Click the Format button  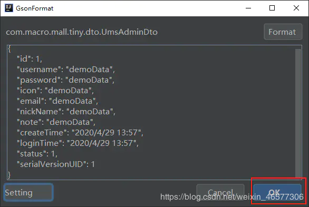pyautogui.click(x=283, y=32)
